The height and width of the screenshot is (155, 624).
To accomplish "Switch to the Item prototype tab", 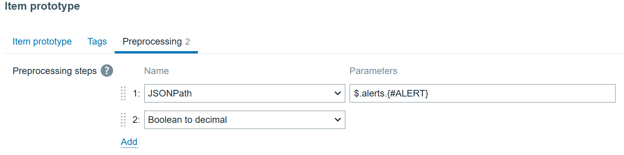I will click(x=42, y=41).
